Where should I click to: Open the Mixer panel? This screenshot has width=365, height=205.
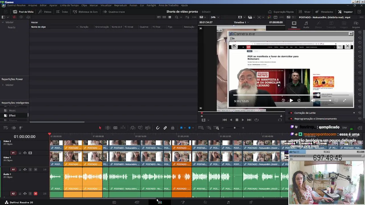pos(305,12)
